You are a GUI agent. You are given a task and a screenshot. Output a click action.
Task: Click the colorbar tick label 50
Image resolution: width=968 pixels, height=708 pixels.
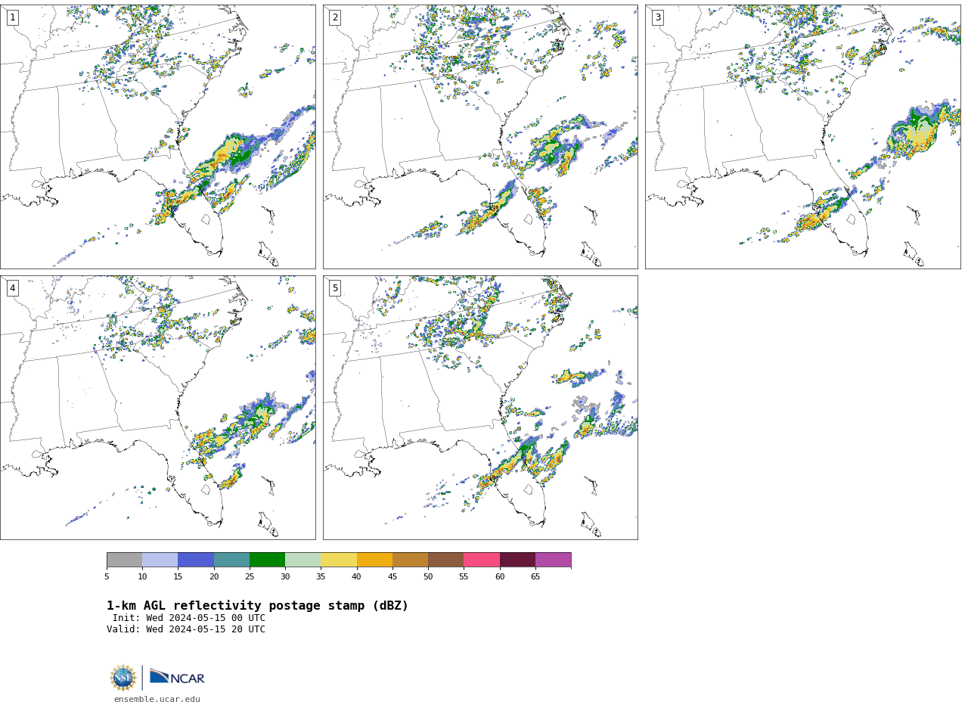pos(428,577)
